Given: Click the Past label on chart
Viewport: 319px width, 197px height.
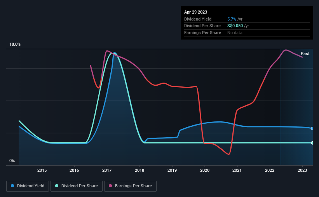Looking at the screenshot, I should (305, 54).
